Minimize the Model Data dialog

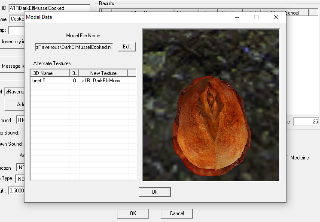point(237,17)
